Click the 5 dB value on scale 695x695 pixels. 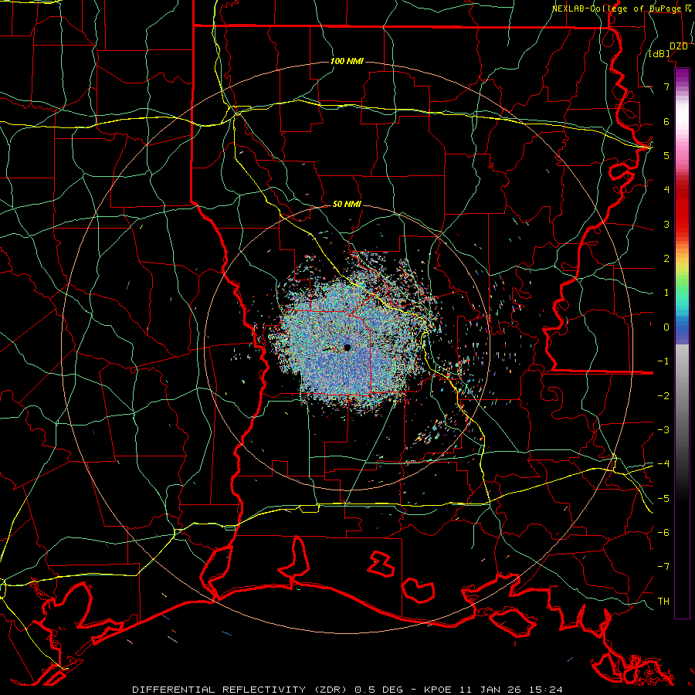(666, 155)
